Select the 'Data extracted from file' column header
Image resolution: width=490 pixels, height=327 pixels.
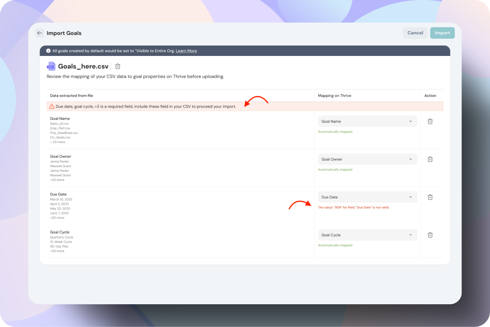point(71,96)
